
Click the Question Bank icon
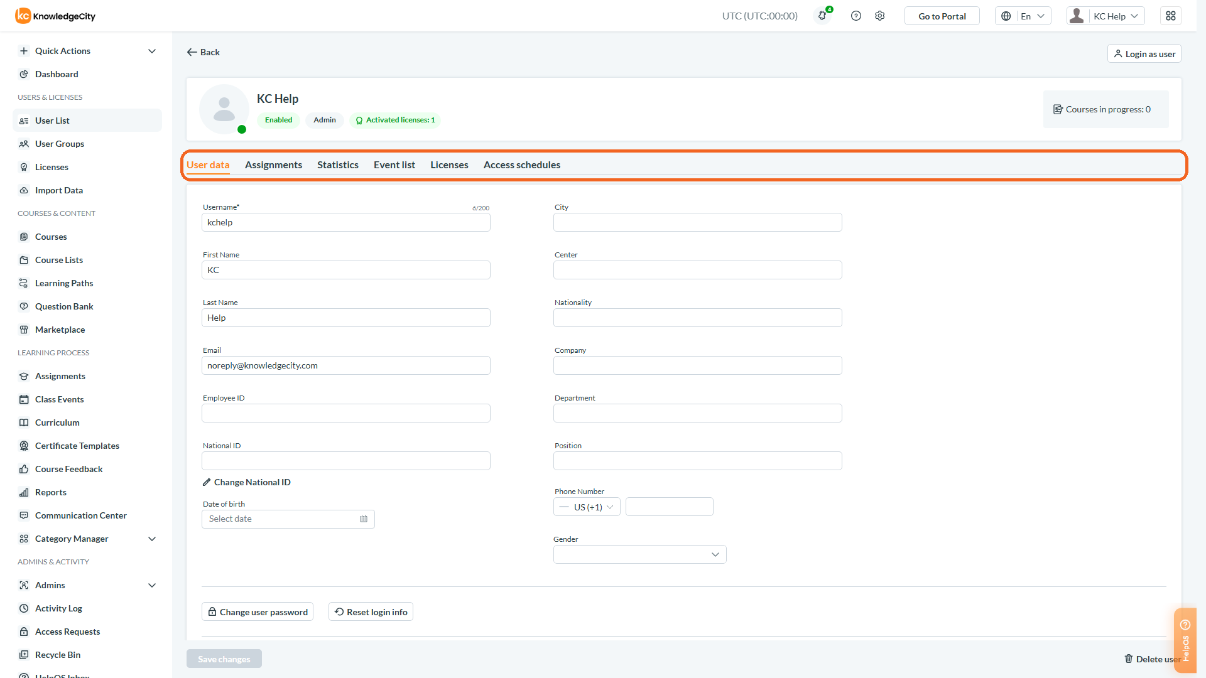24,306
